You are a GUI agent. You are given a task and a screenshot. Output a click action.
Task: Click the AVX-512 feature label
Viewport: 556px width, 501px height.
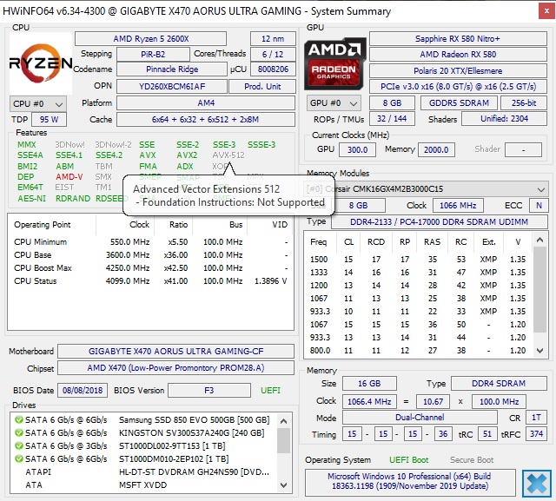(x=228, y=155)
